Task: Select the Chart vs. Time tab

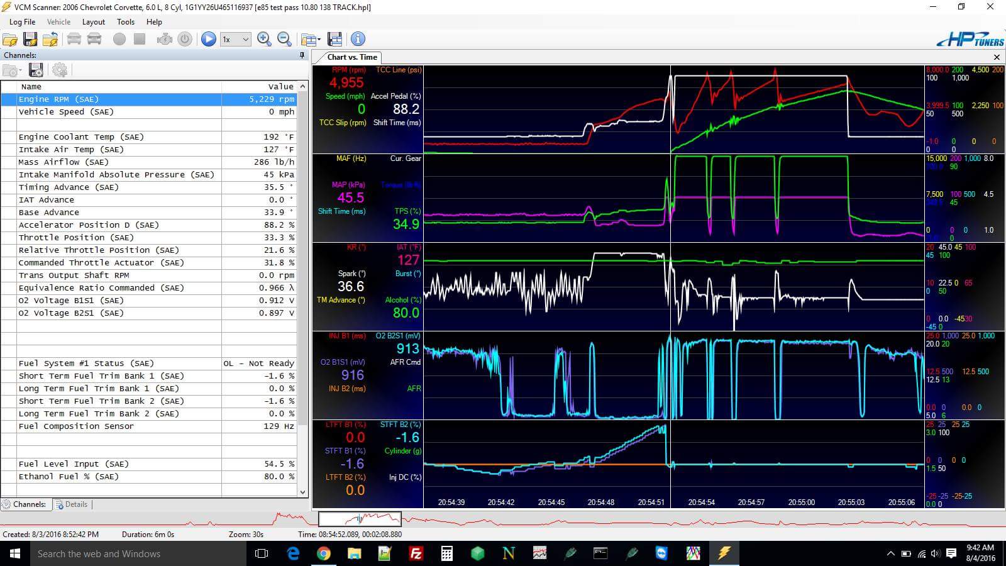Action: tap(352, 57)
